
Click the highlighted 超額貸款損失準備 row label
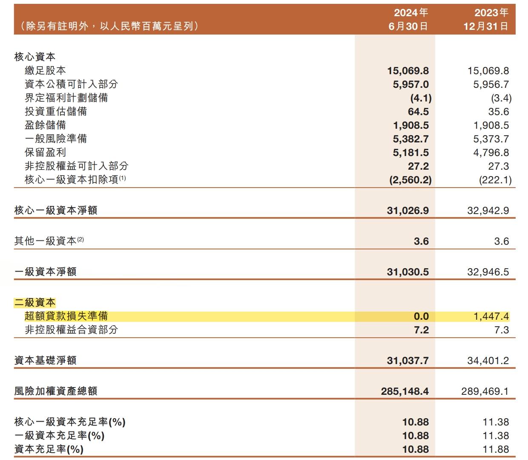66,316
